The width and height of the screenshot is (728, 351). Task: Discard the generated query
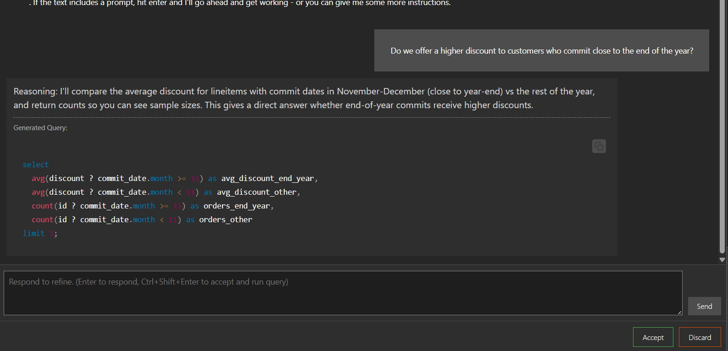coord(700,337)
